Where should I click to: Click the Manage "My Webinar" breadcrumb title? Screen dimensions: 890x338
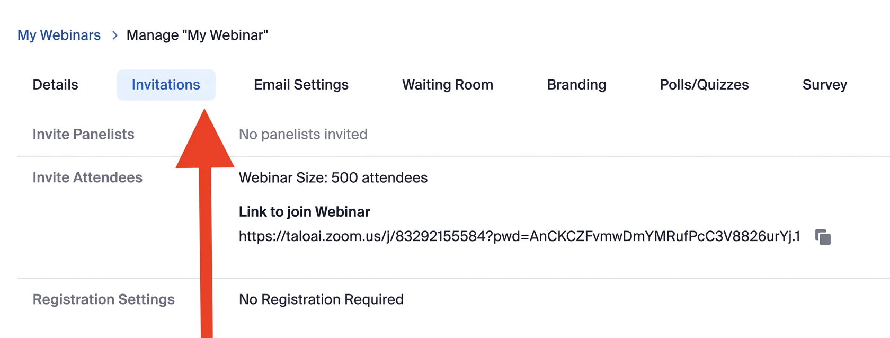tap(197, 35)
